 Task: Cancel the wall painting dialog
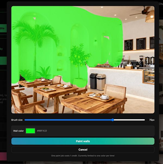[x=83, y=150]
